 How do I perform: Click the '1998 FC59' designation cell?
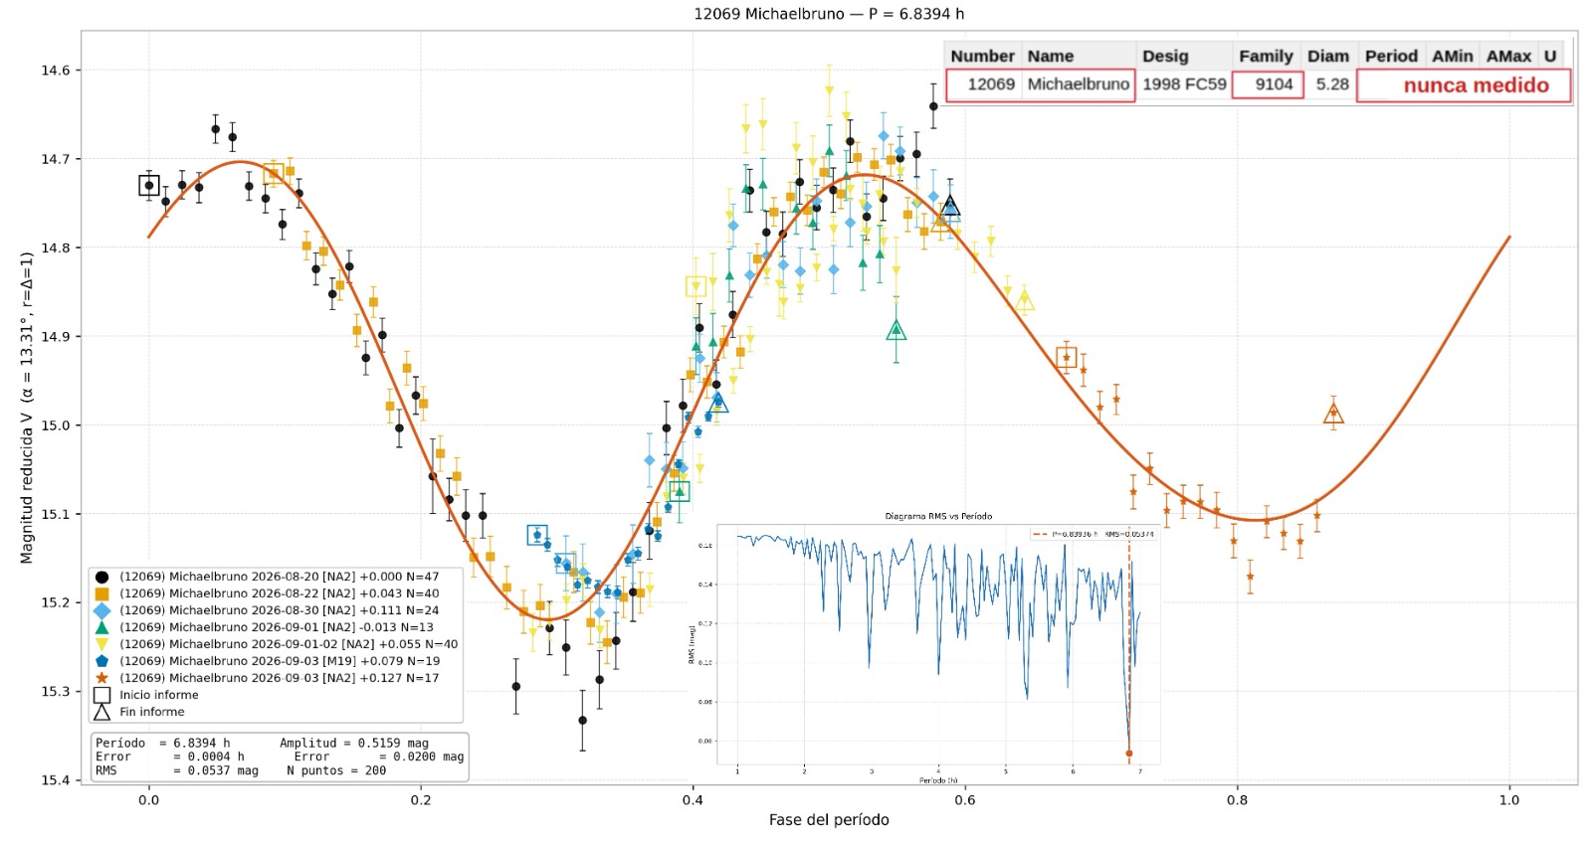point(1184,84)
